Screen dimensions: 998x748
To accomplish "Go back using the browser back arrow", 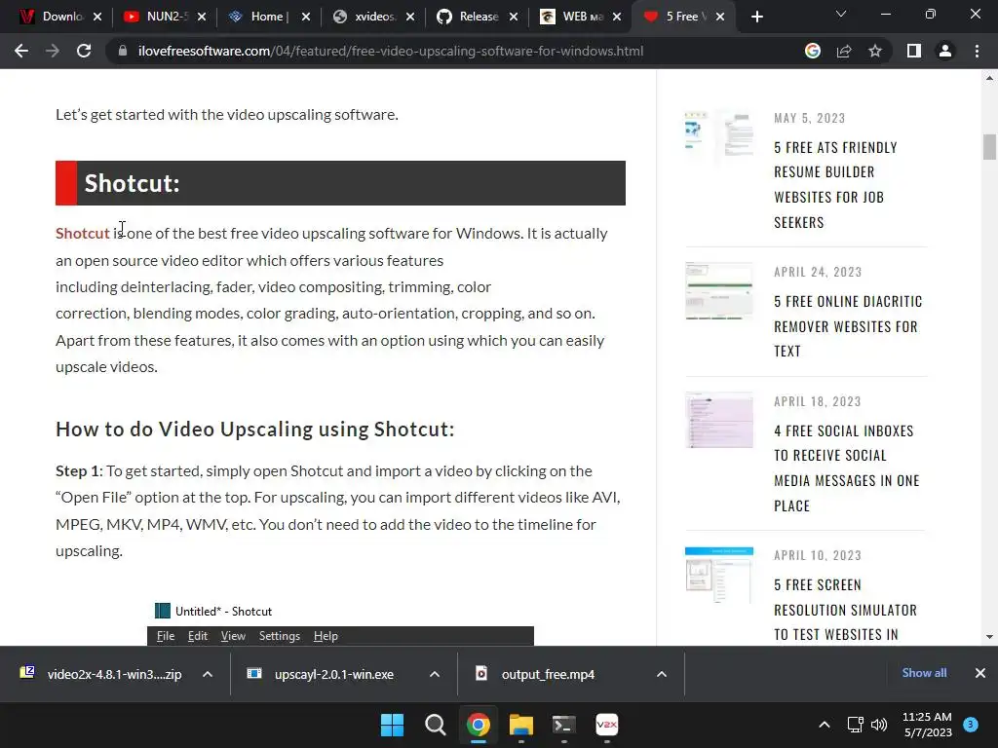I will (21, 51).
